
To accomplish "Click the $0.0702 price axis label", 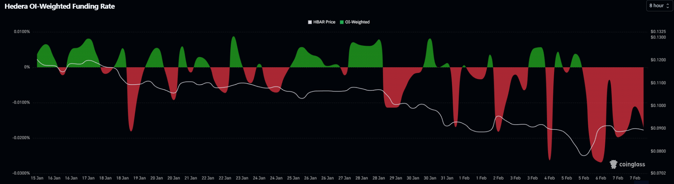I will 658,173.
